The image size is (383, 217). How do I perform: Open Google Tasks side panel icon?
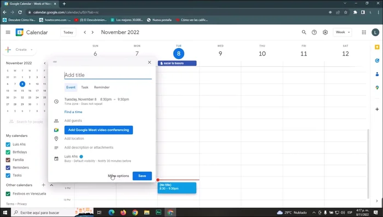[377, 61]
